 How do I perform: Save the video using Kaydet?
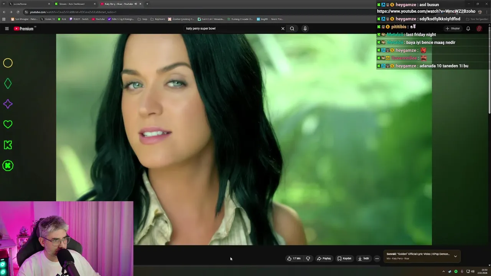point(344,258)
